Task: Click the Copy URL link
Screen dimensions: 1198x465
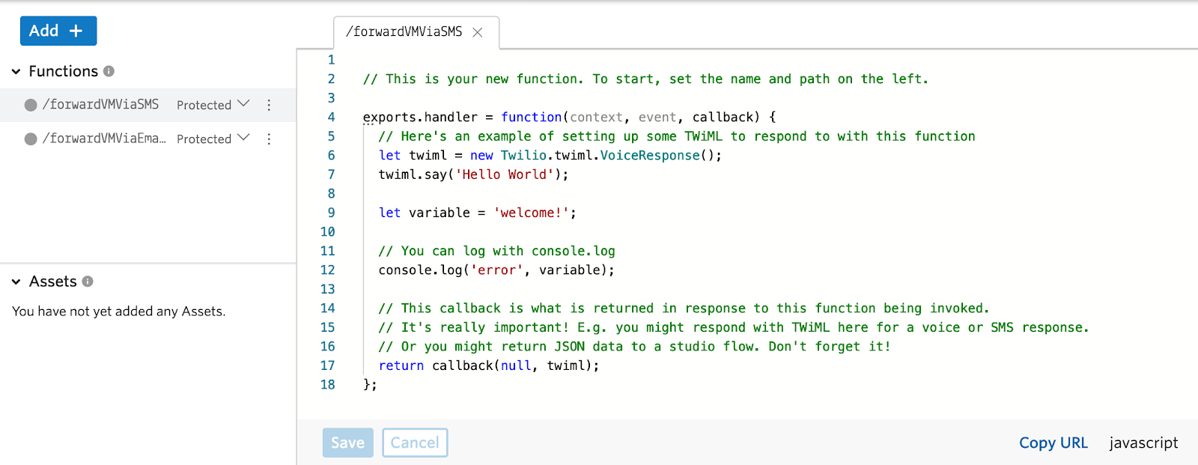Action: [x=1053, y=443]
